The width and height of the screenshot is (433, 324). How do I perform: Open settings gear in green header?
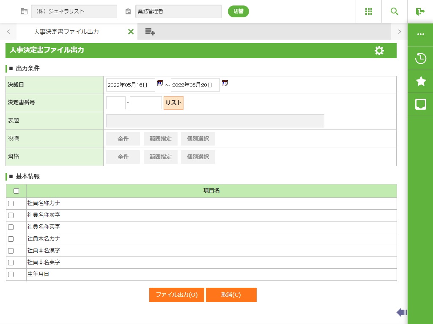(x=379, y=51)
